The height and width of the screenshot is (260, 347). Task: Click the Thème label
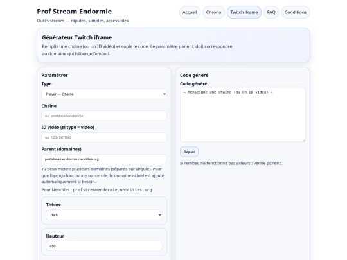point(53,205)
